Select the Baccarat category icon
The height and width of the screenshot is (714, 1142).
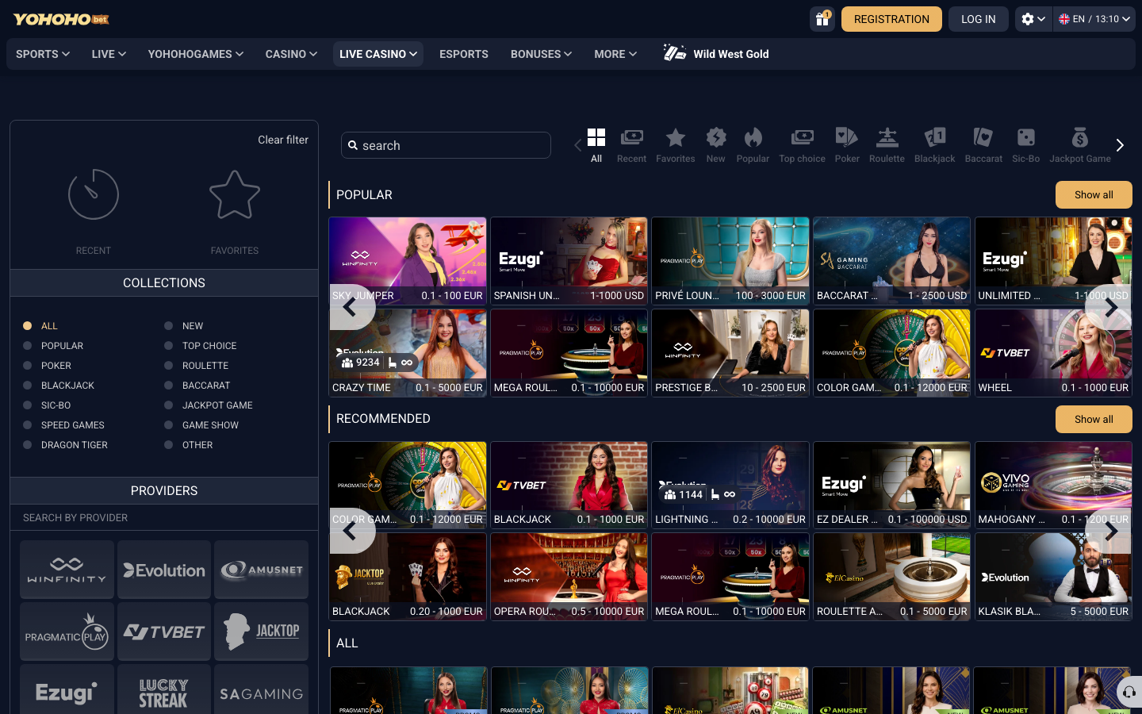pos(983,137)
